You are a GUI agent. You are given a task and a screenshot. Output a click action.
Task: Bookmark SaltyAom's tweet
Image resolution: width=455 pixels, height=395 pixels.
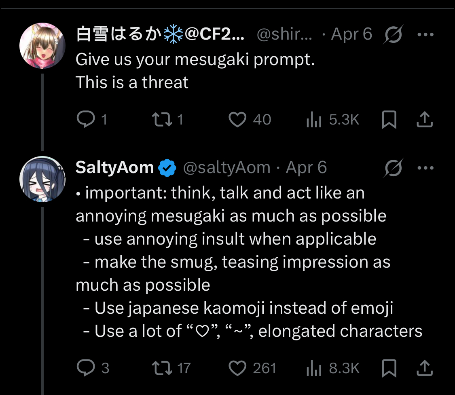(389, 368)
